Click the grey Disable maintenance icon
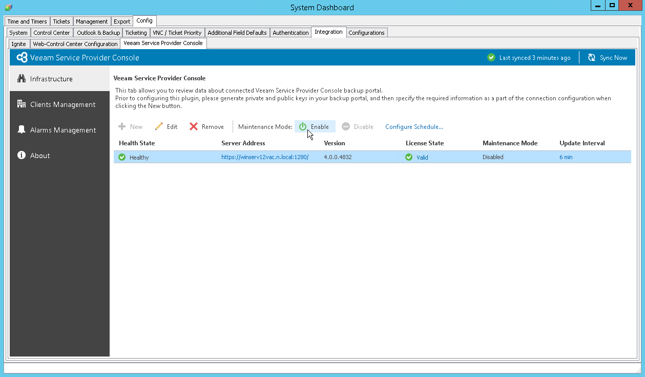 coord(346,126)
